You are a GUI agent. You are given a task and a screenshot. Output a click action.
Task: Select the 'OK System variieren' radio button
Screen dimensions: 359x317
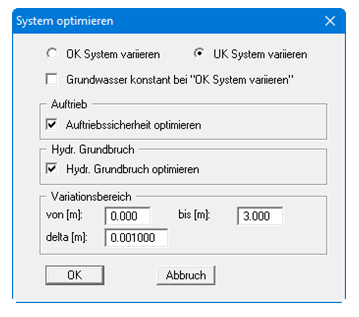(51, 54)
